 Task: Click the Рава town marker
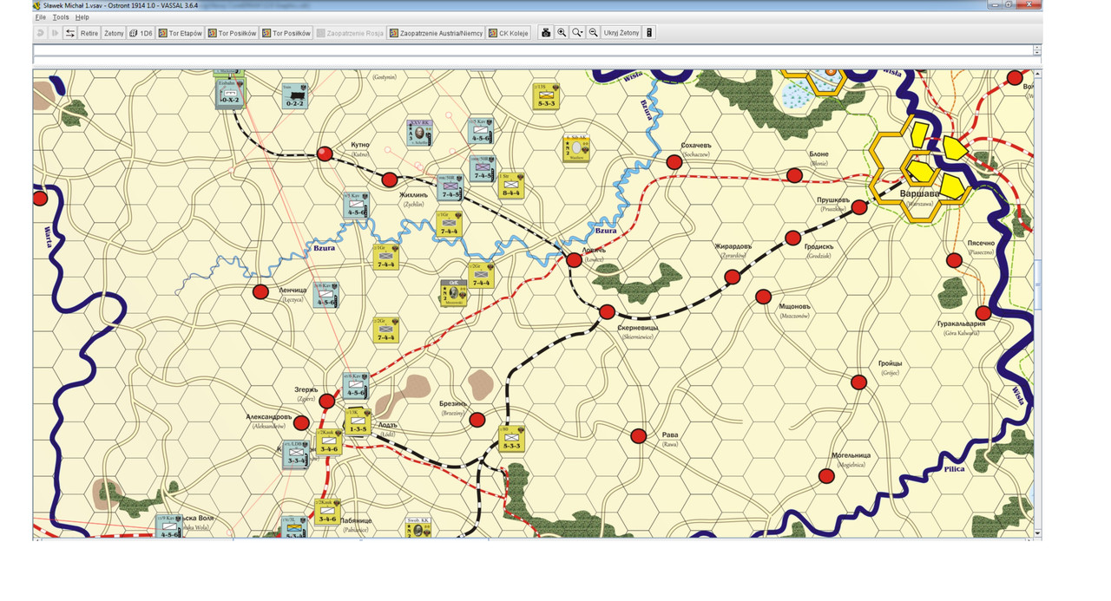click(x=639, y=436)
